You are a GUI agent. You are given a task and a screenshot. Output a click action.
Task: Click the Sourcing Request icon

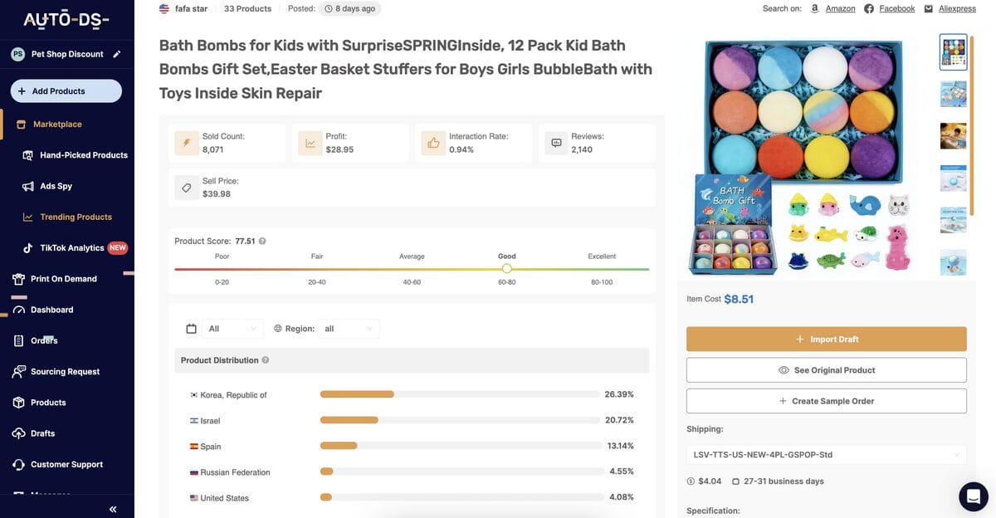(x=18, y=372)
